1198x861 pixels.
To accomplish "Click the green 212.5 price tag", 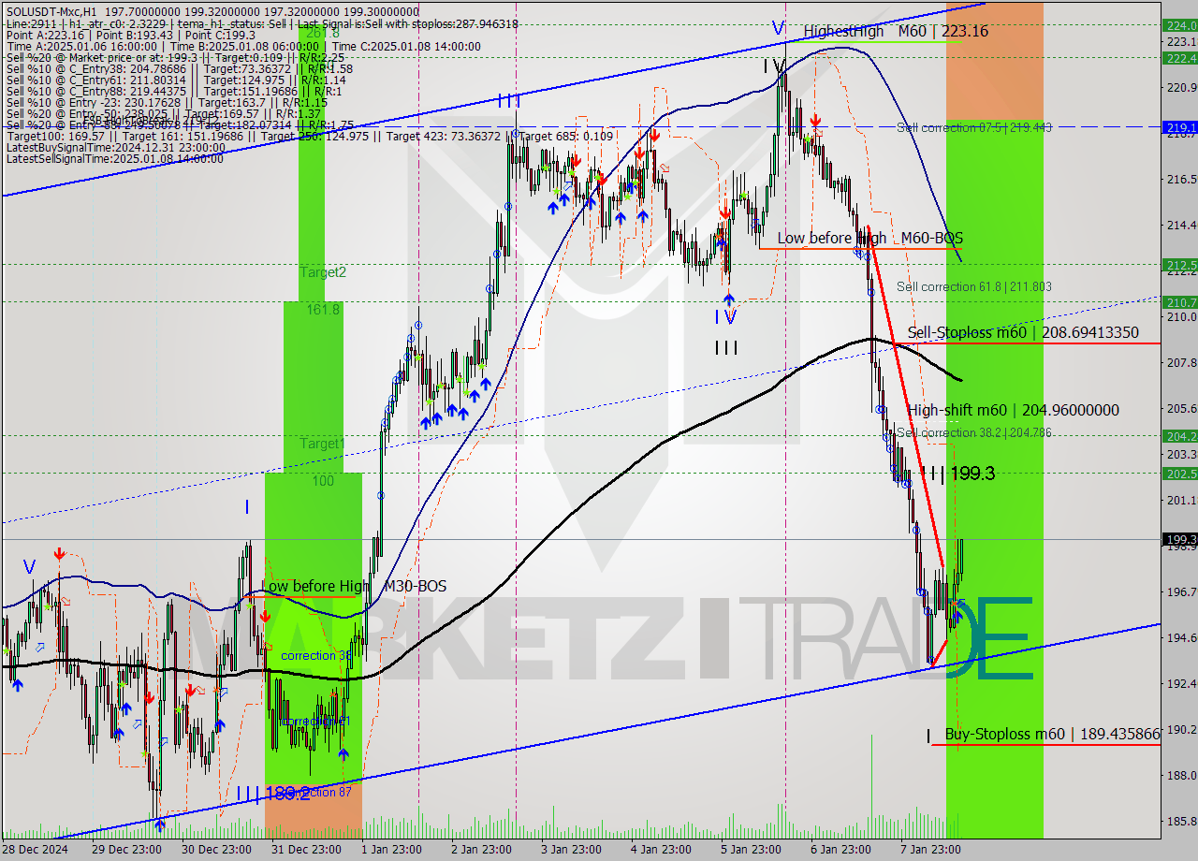I will (x=1179, y=265).
